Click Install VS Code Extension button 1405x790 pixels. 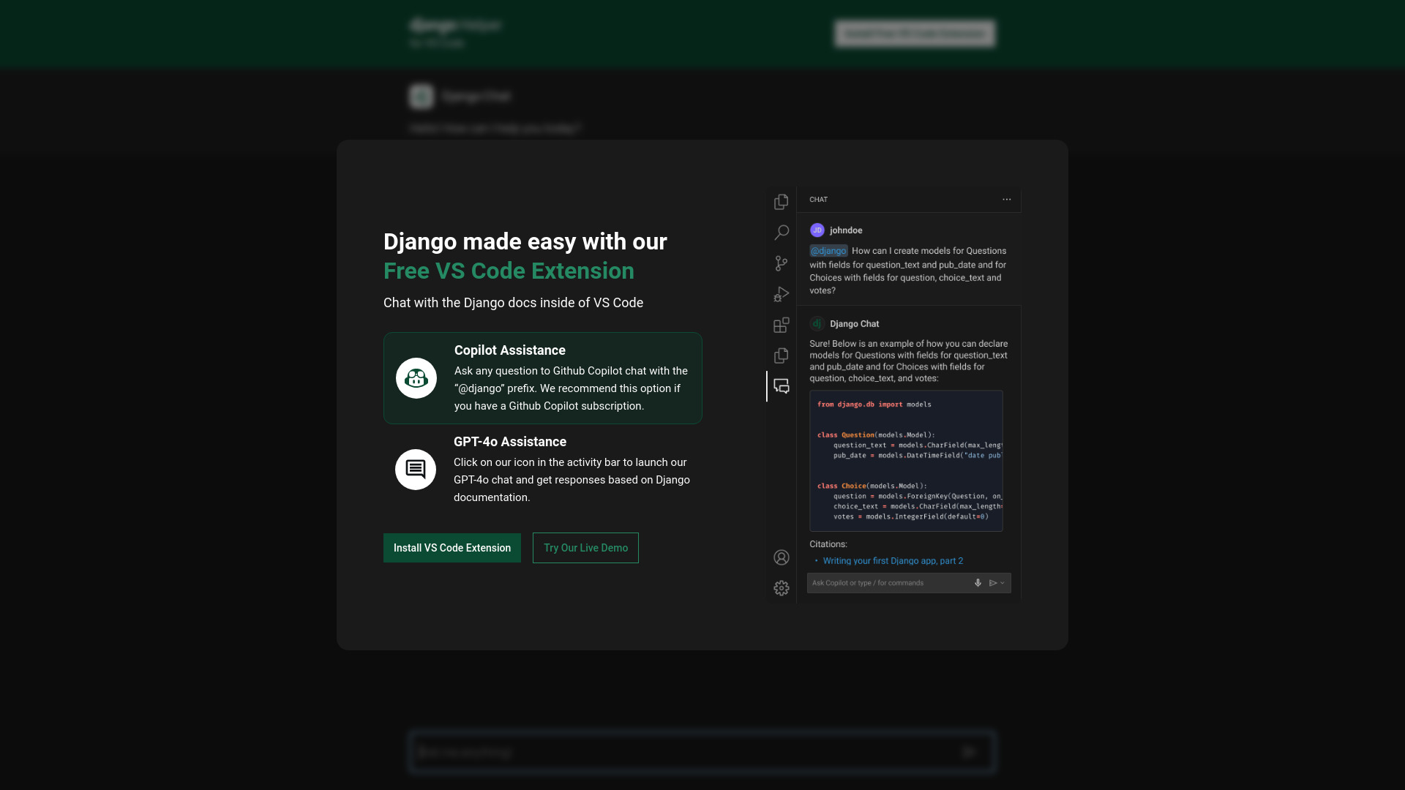pyautogui.click(x=452, y=547)
